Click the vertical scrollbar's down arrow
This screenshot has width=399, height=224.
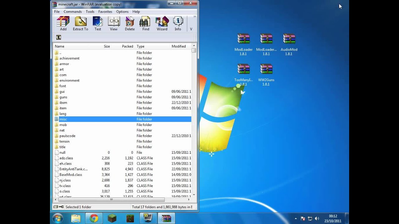pos(194,194)
